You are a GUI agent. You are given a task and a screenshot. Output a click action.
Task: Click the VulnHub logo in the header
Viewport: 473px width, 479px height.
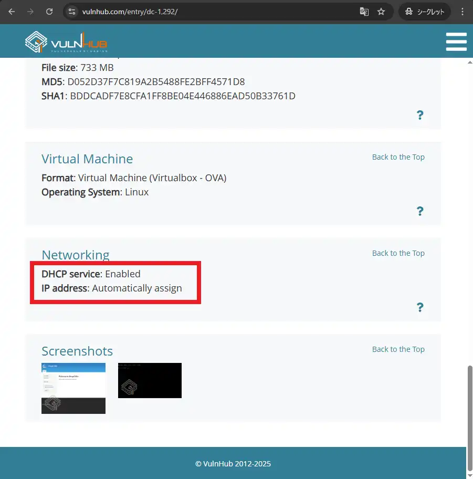66,43
